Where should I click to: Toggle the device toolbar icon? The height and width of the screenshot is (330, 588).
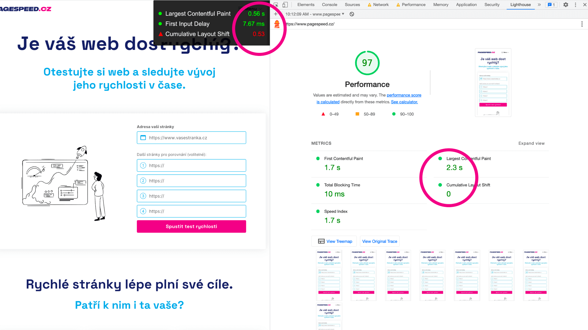point(285,5)
